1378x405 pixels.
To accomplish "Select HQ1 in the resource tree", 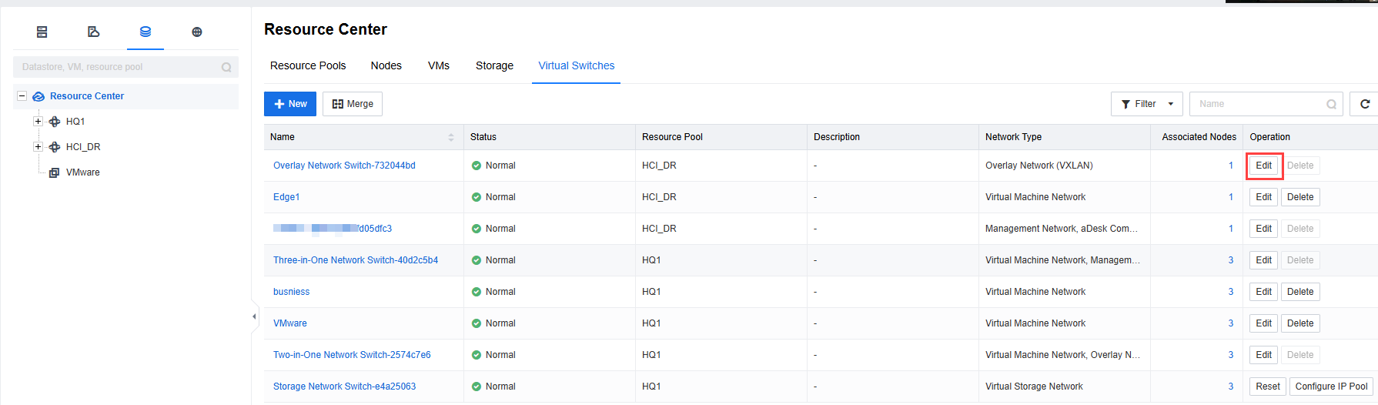I will pyautogui.click(x=75, y=122).
